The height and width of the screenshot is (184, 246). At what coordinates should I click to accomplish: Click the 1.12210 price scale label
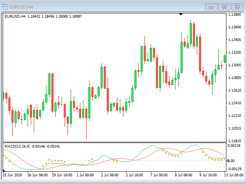click(x=234, y=116)
